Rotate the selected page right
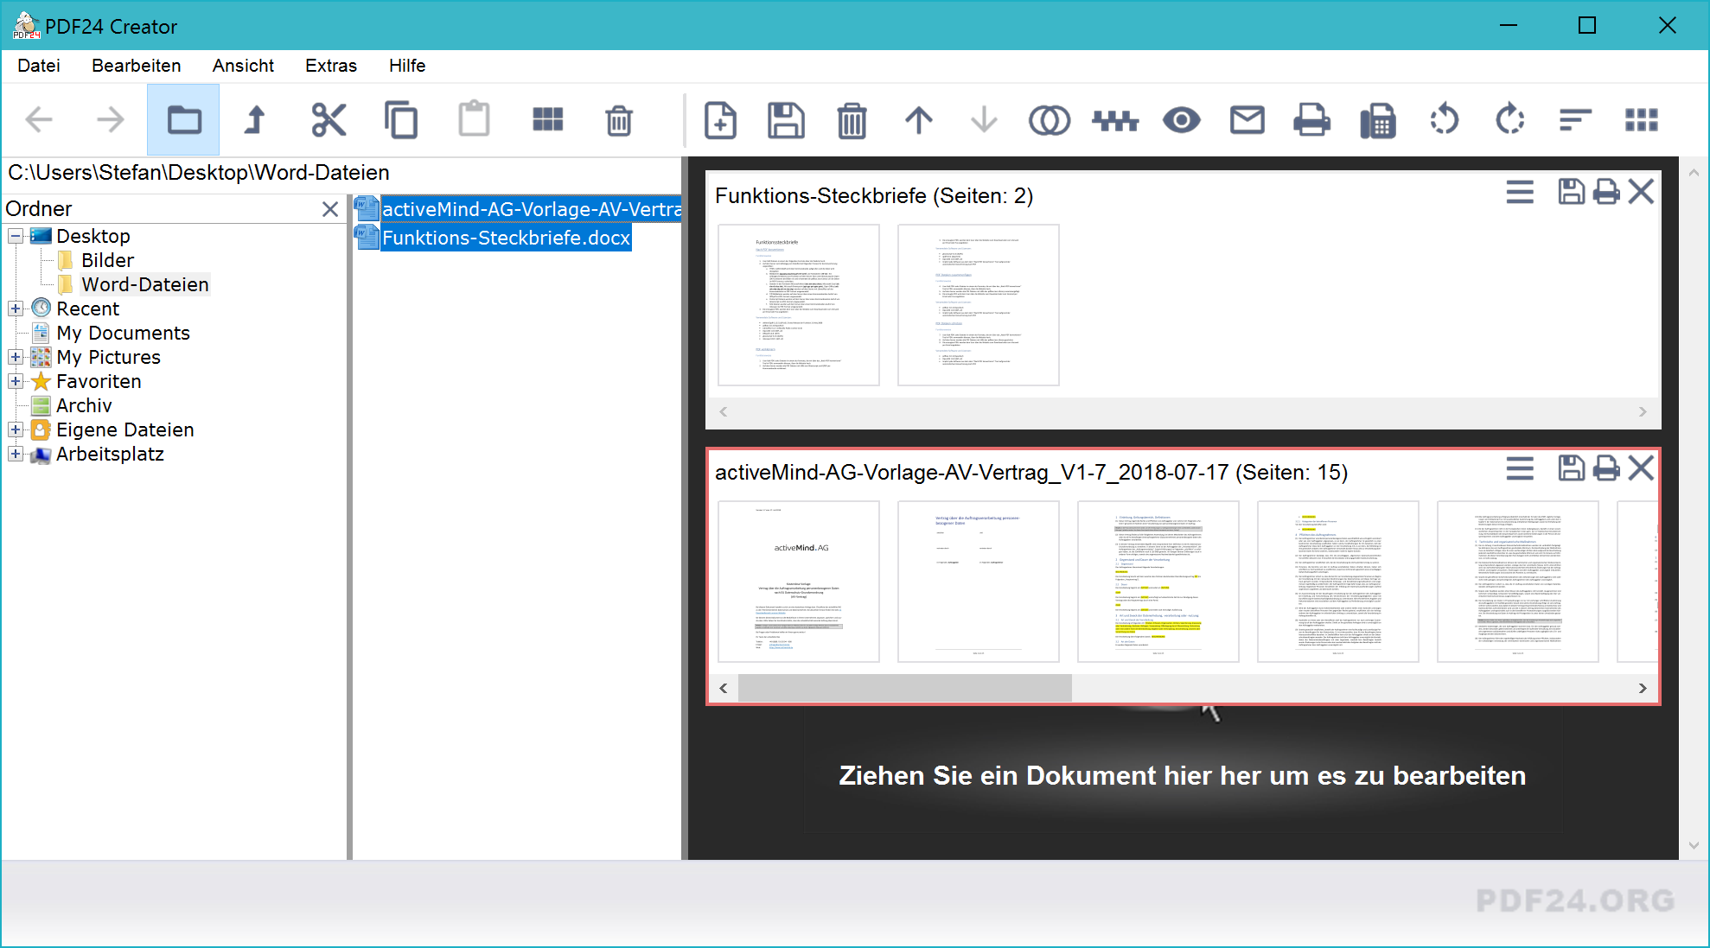 [1509, 120]
